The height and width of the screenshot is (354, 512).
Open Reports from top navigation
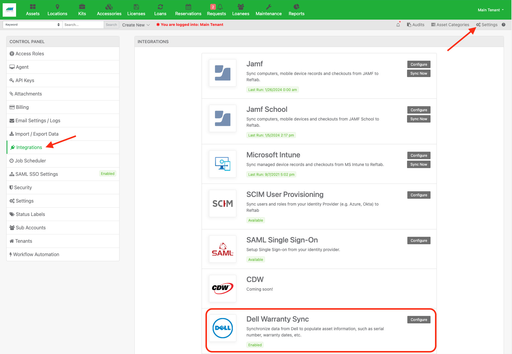pos(296,10)
